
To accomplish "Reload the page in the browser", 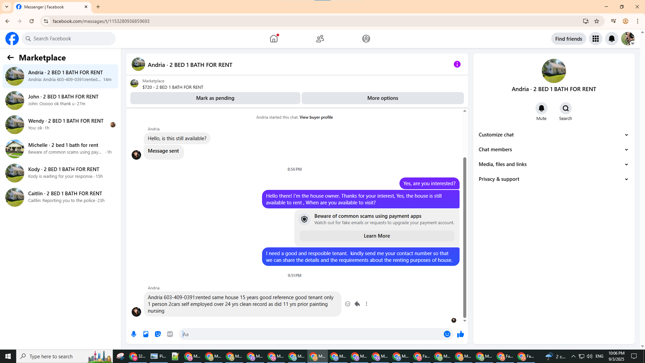I will (32, 21).
